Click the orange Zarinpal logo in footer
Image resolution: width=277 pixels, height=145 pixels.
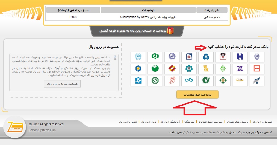[15, 127]
